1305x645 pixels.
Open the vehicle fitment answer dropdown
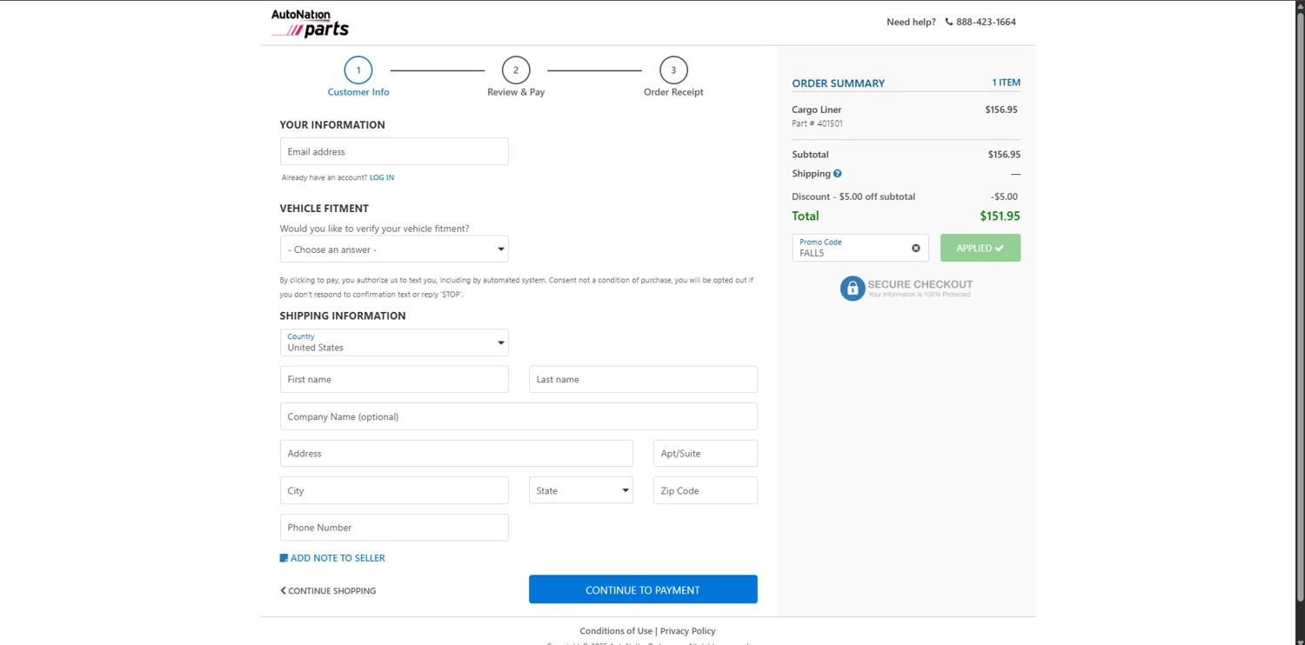(394, 249)
